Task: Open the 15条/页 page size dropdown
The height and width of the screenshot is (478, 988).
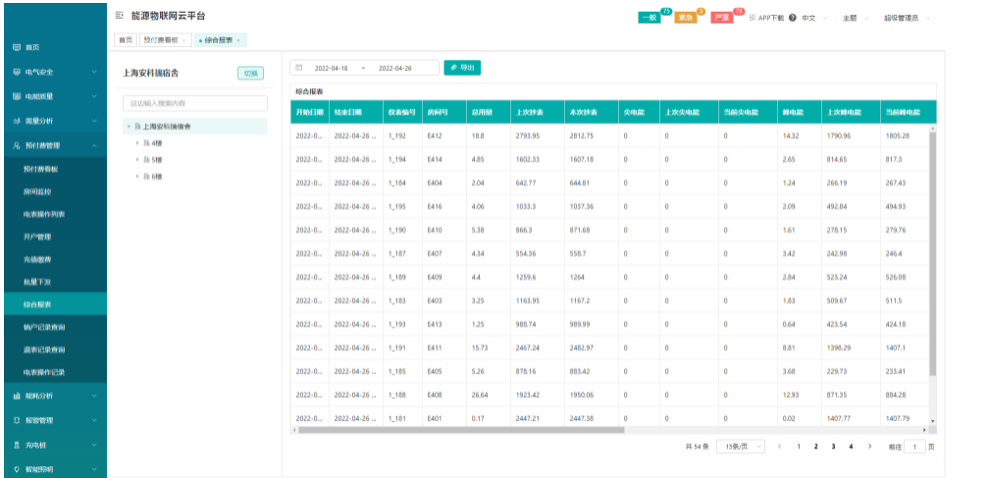Action: point(741,447)
